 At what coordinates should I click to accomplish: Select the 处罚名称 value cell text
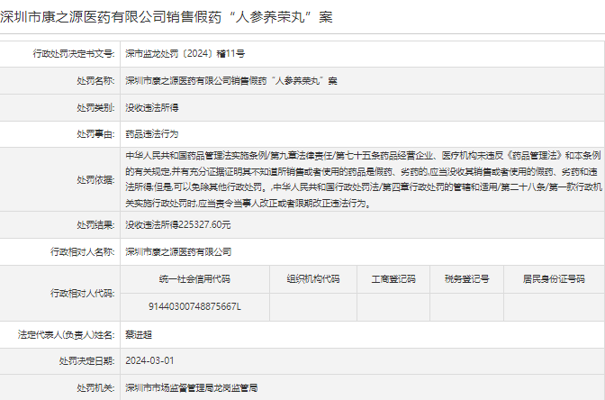231,81
